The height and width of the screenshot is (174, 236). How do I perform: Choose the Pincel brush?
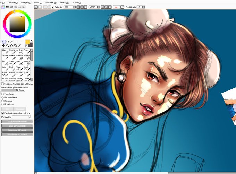(x=27, y=51)
